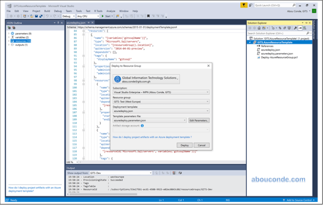This screenshot has width=324, height=205.
Task: Click the Undo arrow in toolbar
Action: (48, 16)
